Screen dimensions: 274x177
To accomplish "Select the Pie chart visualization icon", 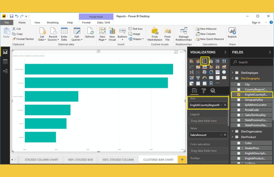I will [205, 72].
